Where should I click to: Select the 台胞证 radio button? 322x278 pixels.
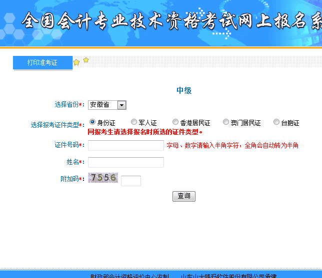276,122
